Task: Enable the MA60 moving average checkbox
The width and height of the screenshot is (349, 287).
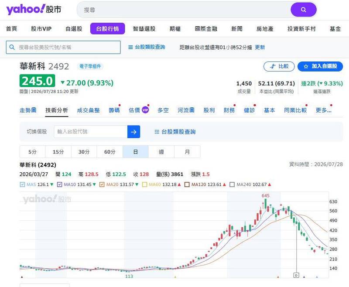Action: pyautogui.click(x=144, y=184)
